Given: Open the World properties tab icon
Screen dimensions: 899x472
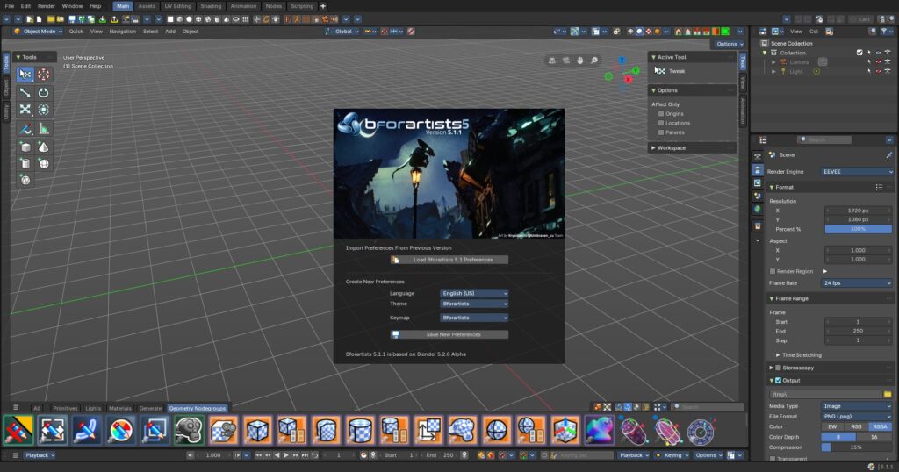Looking at the screenshot, I should pyautogui.click(x=758, y=209).
